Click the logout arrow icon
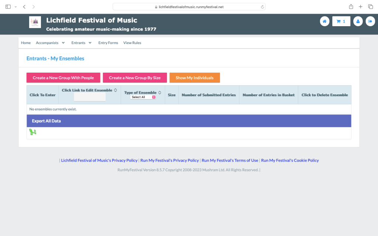This screenshot has width=378, height=236. coord(370,21)
